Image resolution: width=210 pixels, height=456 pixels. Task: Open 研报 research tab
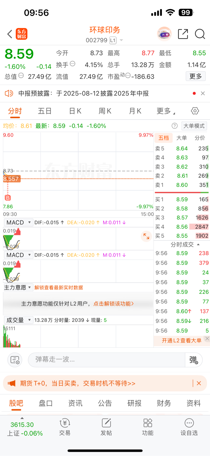pyautogui.click(x=135, y=403)
